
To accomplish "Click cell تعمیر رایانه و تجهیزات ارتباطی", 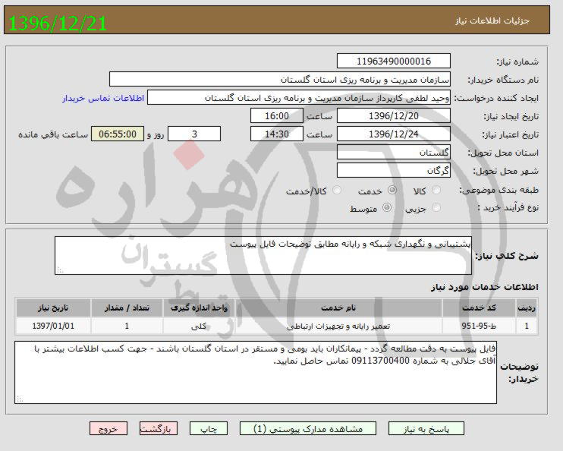I will 338,326.
